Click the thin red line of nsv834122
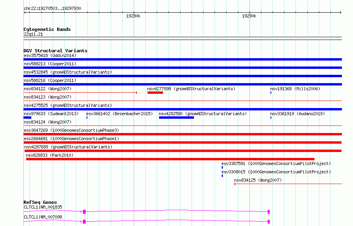Viewport: 353px width, 226px height. click(x=80, y=93)
